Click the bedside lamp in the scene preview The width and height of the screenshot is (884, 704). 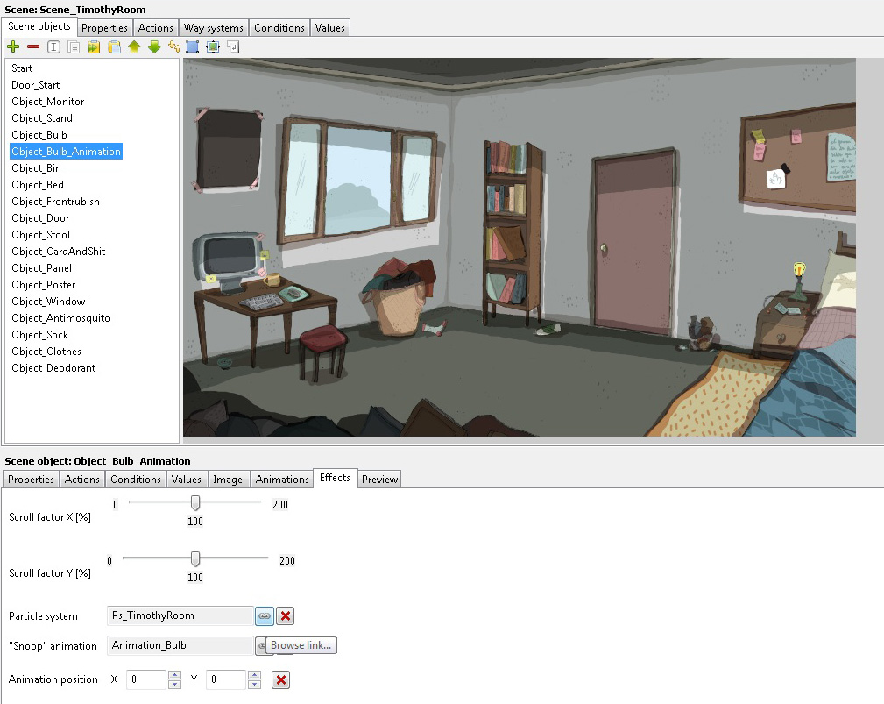pyautogui.click(x=798, y=281)
